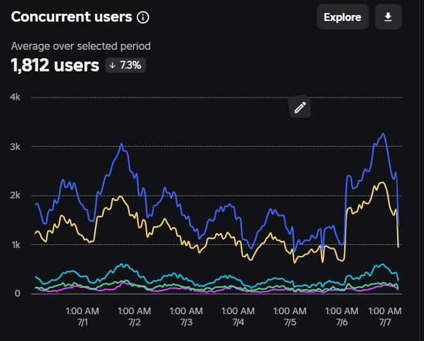Image resolution: width=424 pixels, height=341 pixels.
Task: Click the Average over selected period text
Action: [x=80, y=46]
